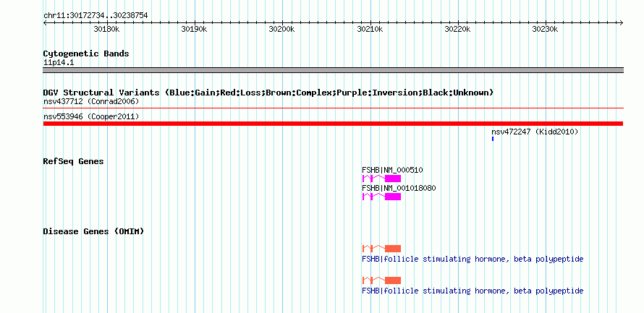Image resolution: width=644 pixels, height=313 pixels.
Task: Click the magenta FSHB NM_000510 gene glyph
Action: pos(381,179)
